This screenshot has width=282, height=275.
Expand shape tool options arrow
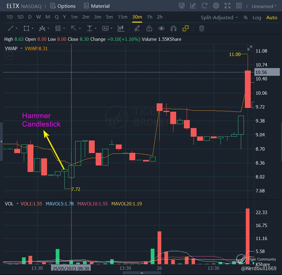33,28
